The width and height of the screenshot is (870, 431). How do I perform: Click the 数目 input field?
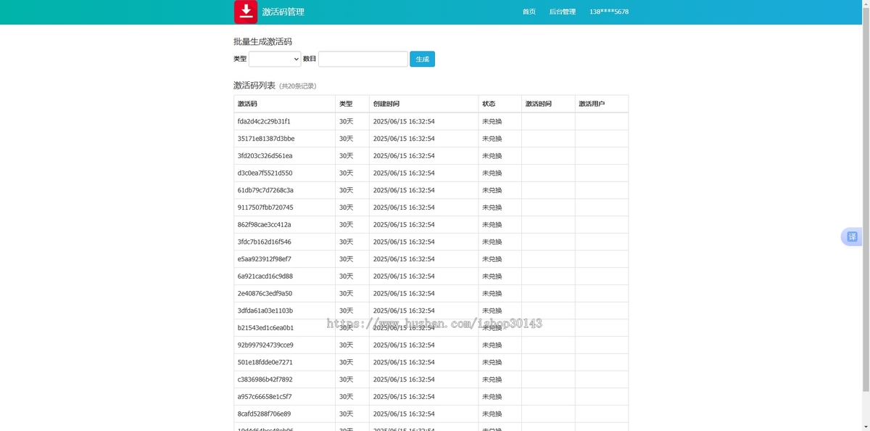tap(362, 59)
